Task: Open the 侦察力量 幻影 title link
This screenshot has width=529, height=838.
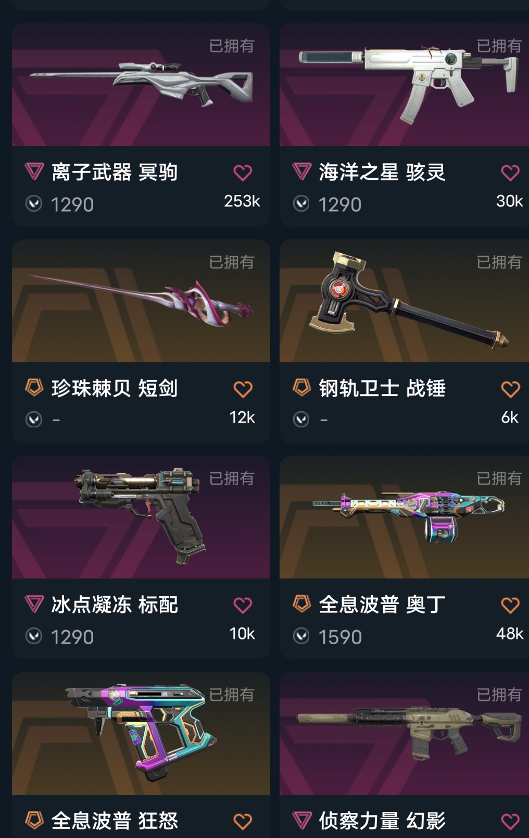Action: click(382, 821)
